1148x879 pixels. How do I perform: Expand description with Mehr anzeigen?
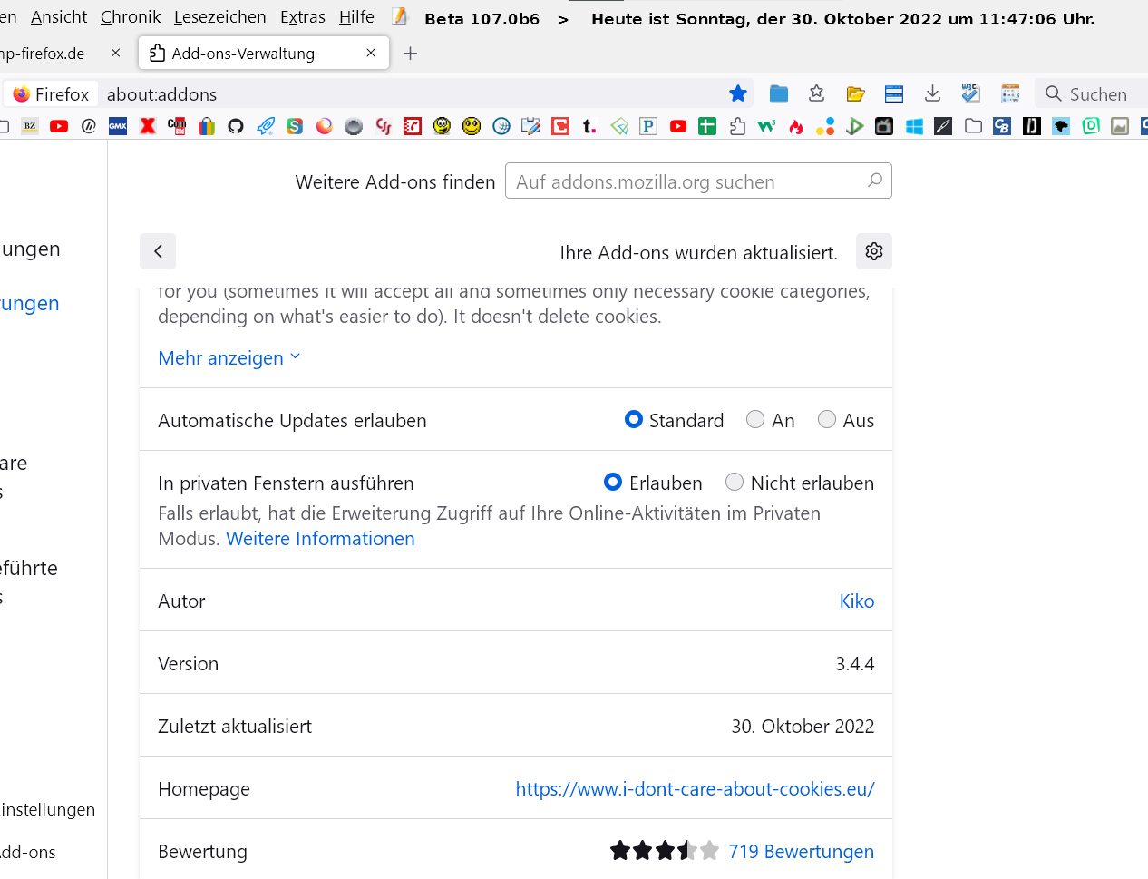(229, 358)
